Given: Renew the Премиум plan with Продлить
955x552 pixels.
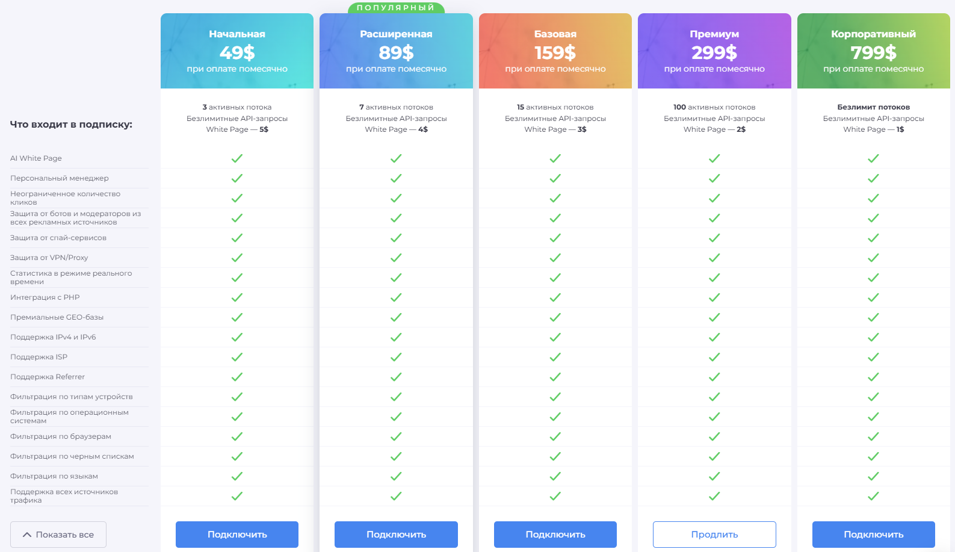Looking at the screenshot, I should coord(714,535).
